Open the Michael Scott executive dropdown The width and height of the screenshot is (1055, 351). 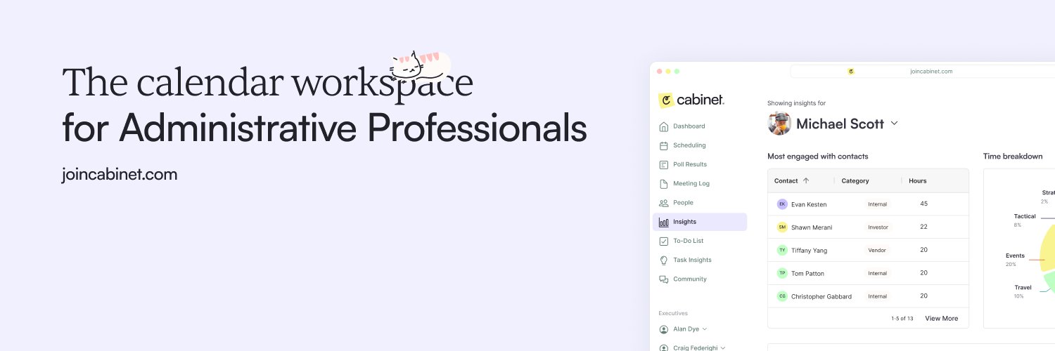[895, 124]
